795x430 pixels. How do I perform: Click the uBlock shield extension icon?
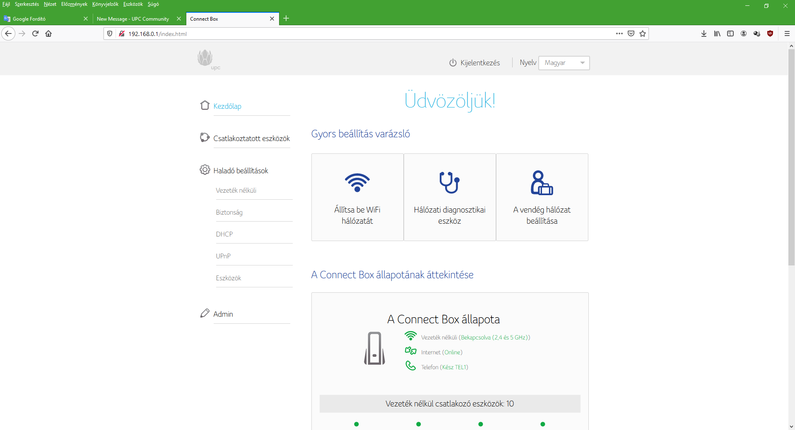[x=770, y=33]
